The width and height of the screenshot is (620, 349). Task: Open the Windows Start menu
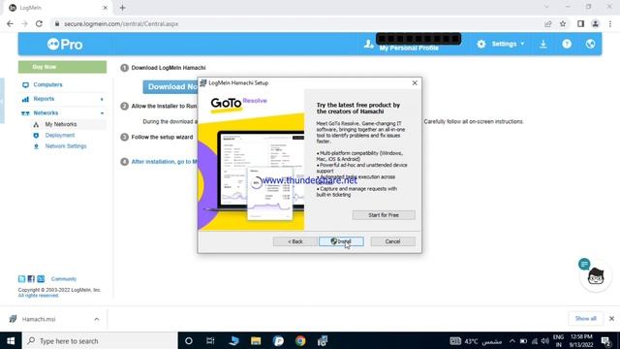pos(11,340)
